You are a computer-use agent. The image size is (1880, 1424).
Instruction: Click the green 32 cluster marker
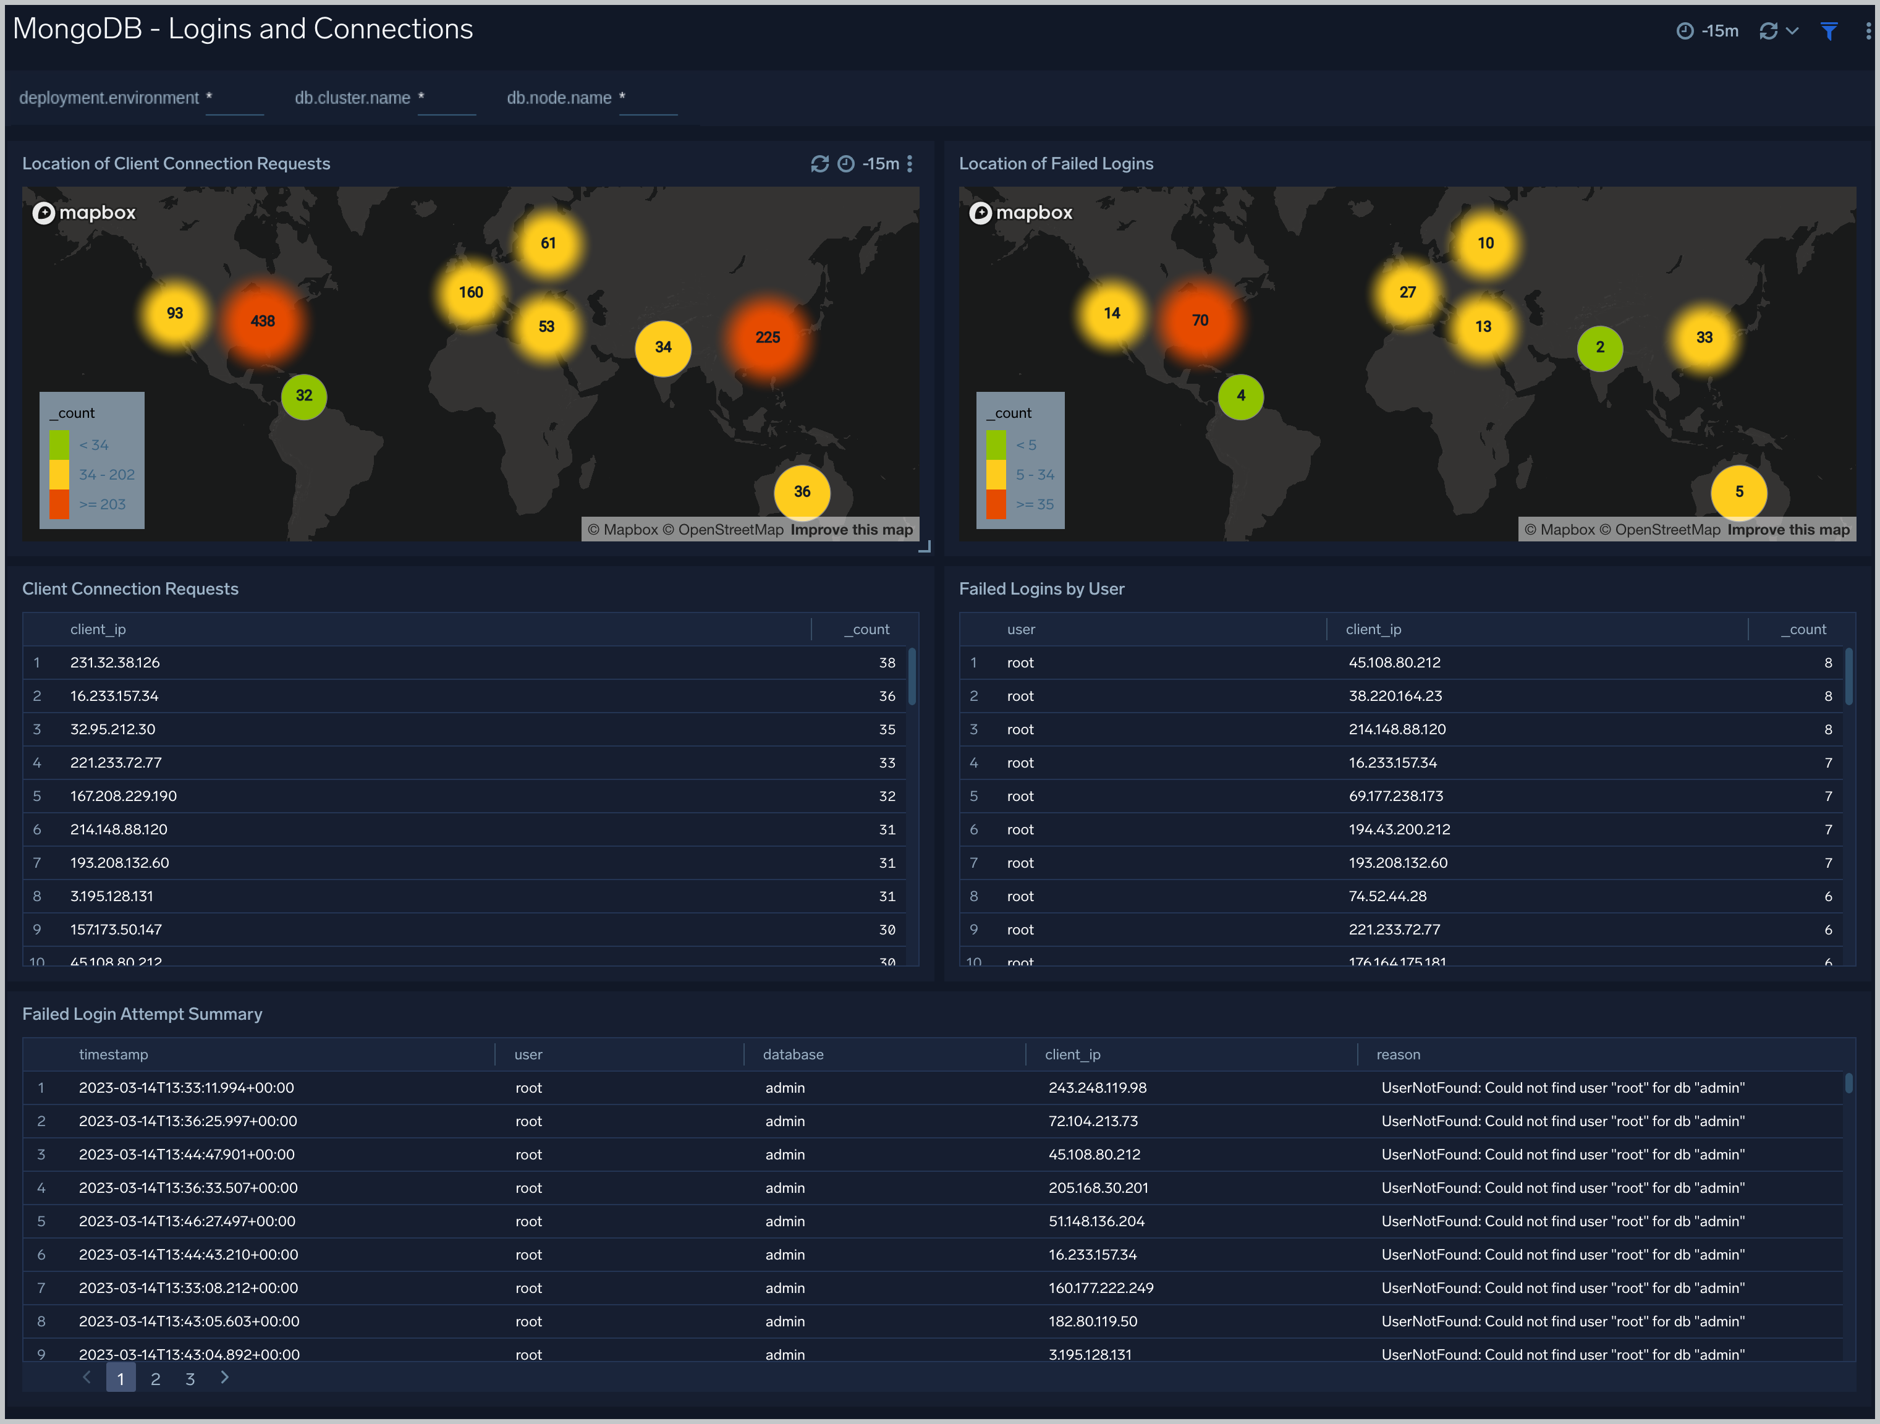303,396
